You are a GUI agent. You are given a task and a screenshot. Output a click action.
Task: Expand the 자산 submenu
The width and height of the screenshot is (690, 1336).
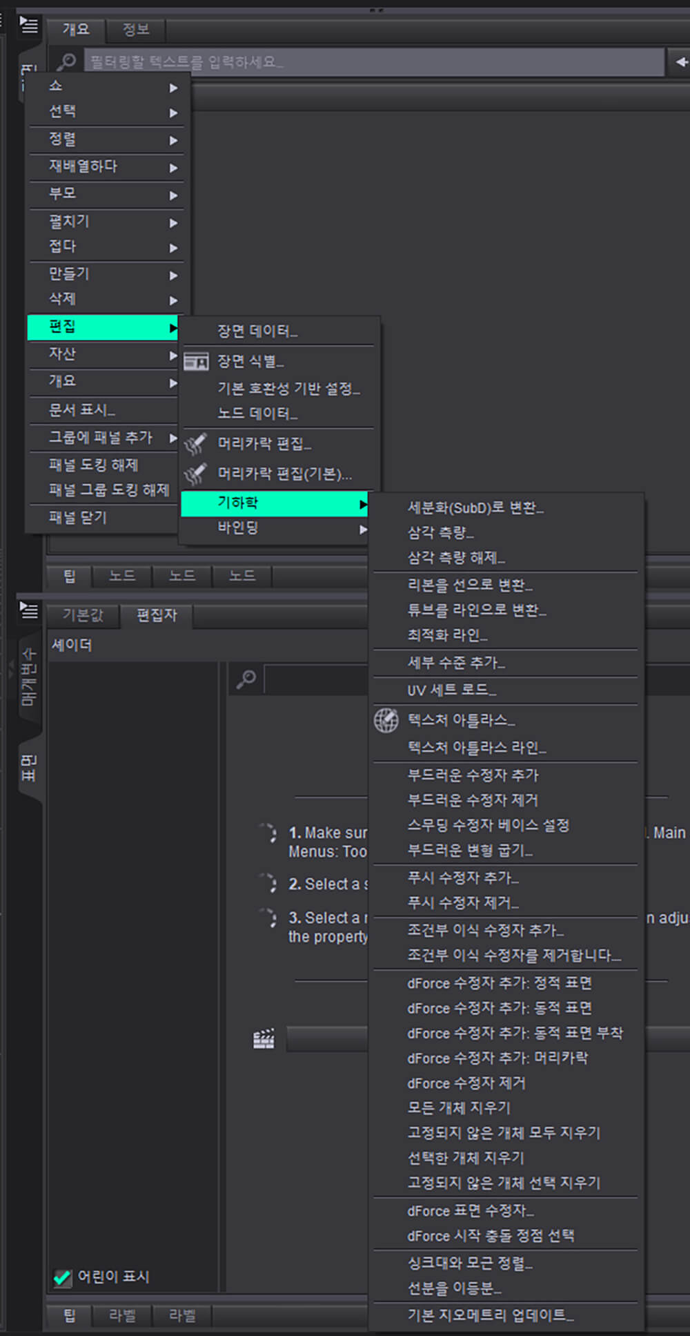point(103,354)
